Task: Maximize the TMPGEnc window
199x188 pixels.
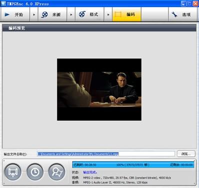Action: tap(189, 4)
